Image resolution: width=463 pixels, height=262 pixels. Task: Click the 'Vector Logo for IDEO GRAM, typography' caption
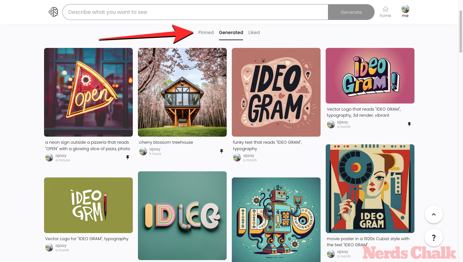[87, 239]
